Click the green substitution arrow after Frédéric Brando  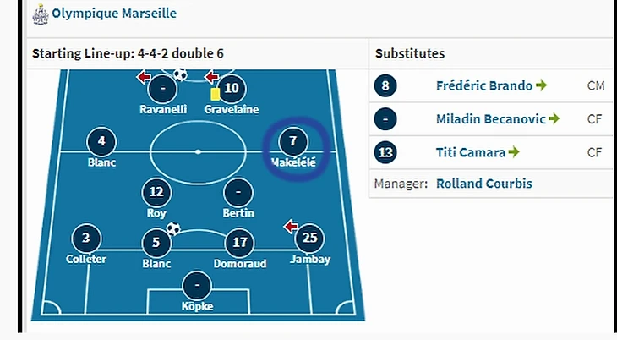(x=542, y=85)
